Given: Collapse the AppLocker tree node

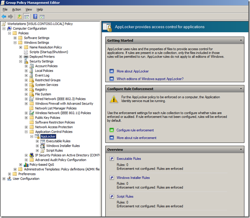Looking at the screenshot, I should (x=32, y=136).
